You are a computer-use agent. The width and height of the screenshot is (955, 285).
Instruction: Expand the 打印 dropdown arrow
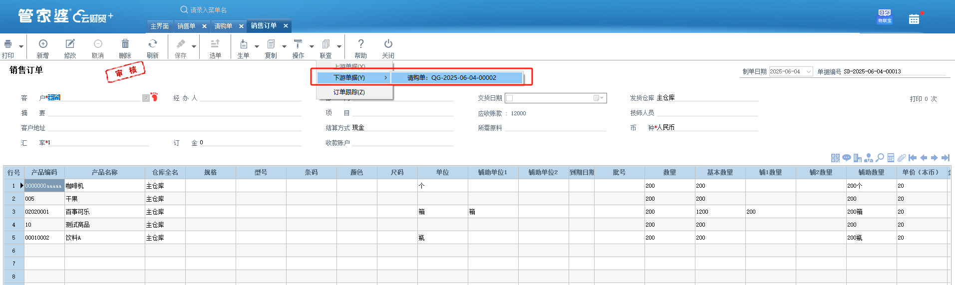pyautogui.click(x=21, y=46)
